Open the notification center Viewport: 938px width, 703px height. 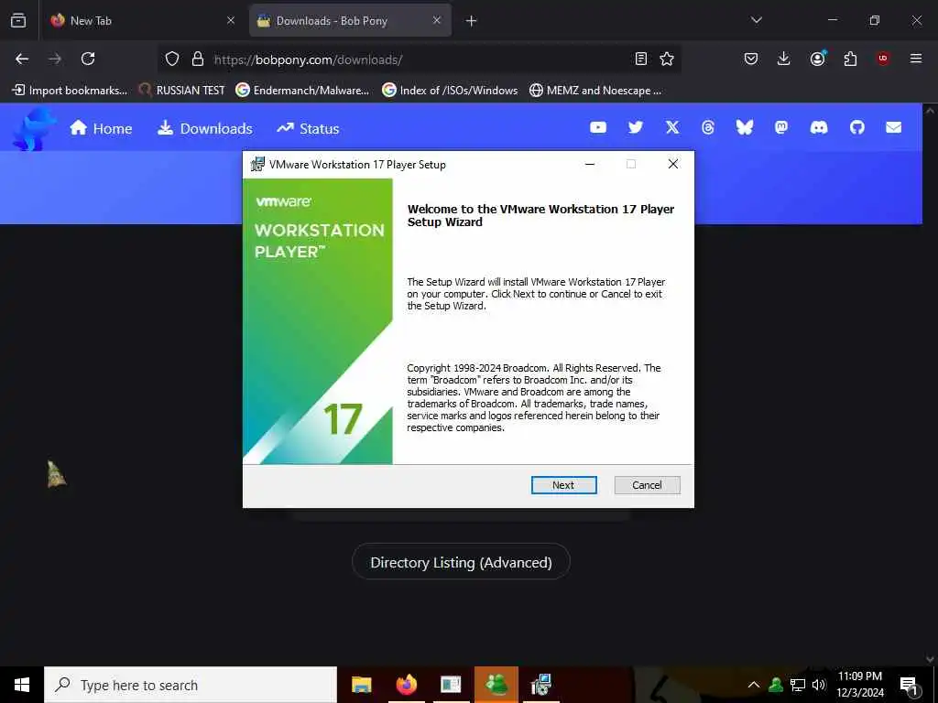(x=910, y=685)
